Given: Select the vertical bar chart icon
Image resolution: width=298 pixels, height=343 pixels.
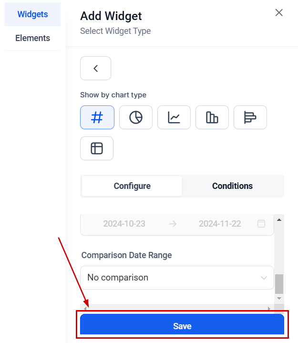Looking at the screenshot, I should [212, 117].
